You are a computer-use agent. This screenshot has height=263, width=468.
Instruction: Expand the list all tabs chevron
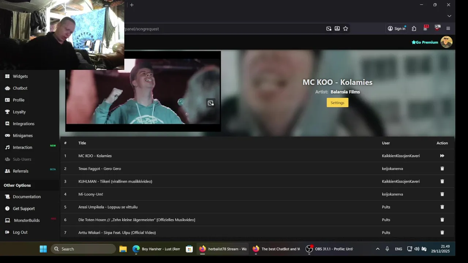point(449,16)
